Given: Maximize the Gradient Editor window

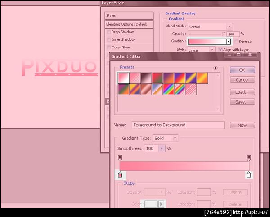Looking at the screenshot, I should (238, 55).
